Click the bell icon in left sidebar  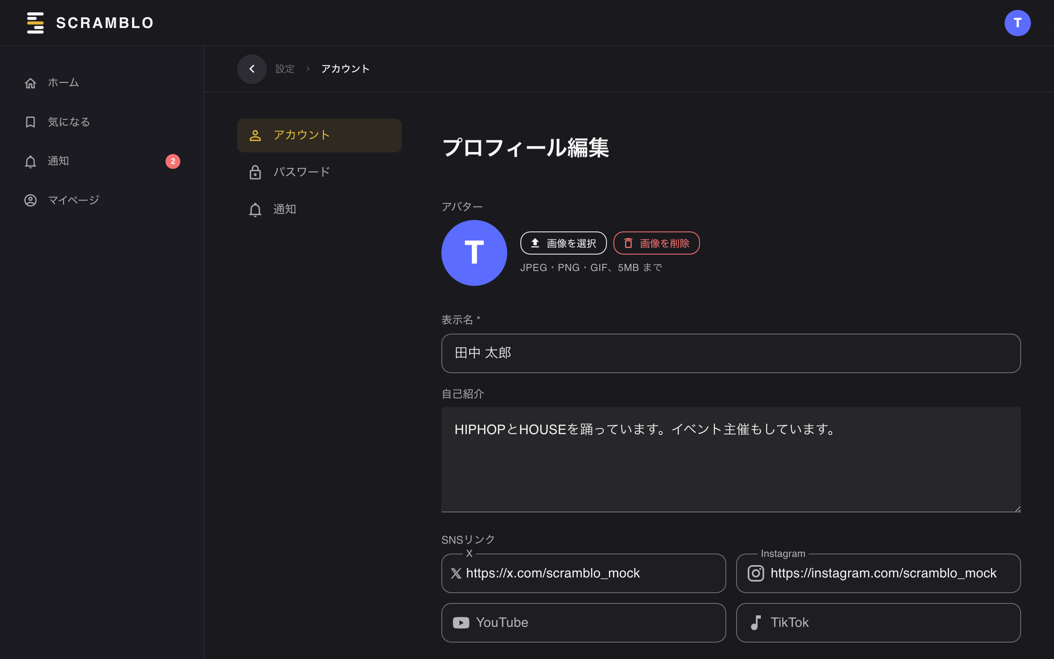[30, 161]
